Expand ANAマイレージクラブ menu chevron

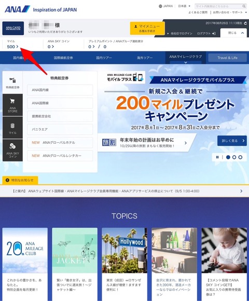click(x=186, y=63)
